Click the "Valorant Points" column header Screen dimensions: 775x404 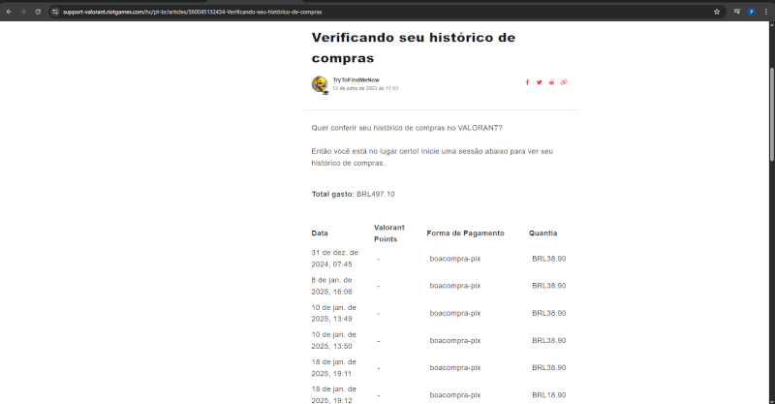pyautogui.click(x=389, y=233)
